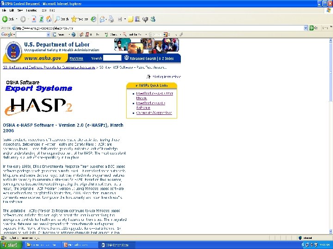Click the system tray clock
Image resolution: width=333 pixels, height=249 pixels.
point(324,245)
